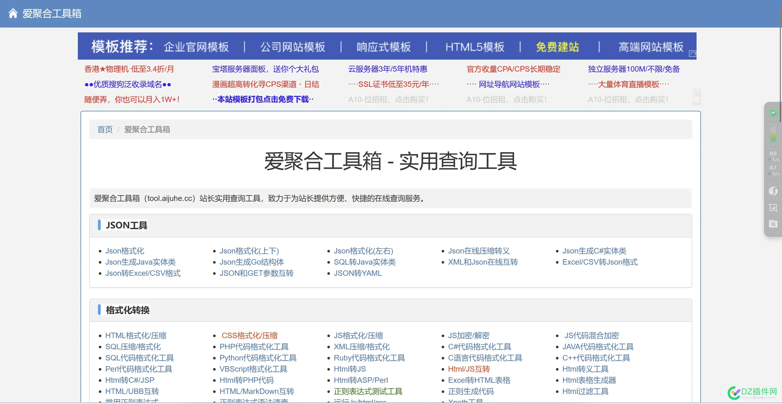
Task: Open the 官方收量CPA/CPS长期稳定 ad link
Action: (513, 69)
